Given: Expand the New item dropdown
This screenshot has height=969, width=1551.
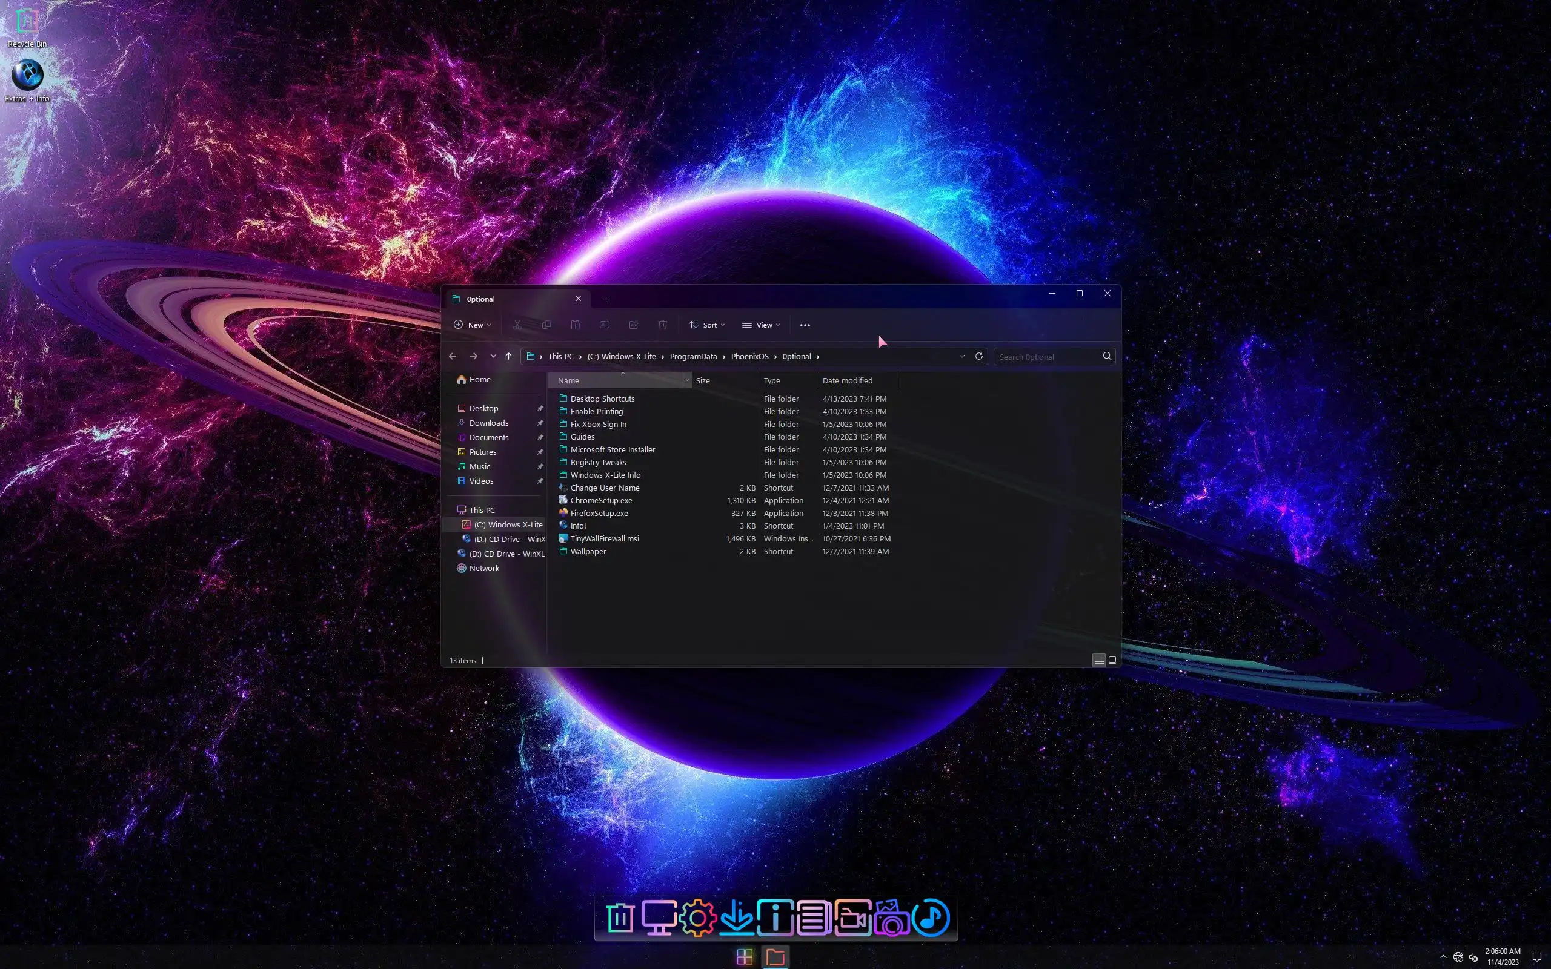Looking at the screenshot, I should click(473, 325).
